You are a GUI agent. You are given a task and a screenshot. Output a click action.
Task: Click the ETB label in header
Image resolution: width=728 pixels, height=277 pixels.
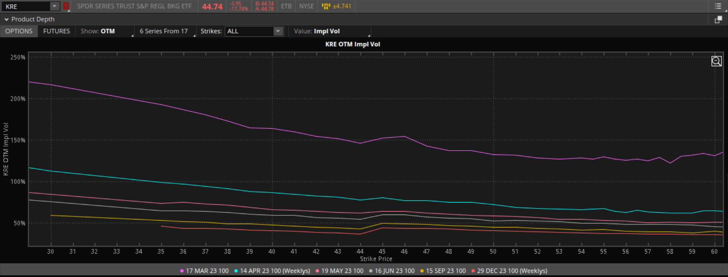286,6
